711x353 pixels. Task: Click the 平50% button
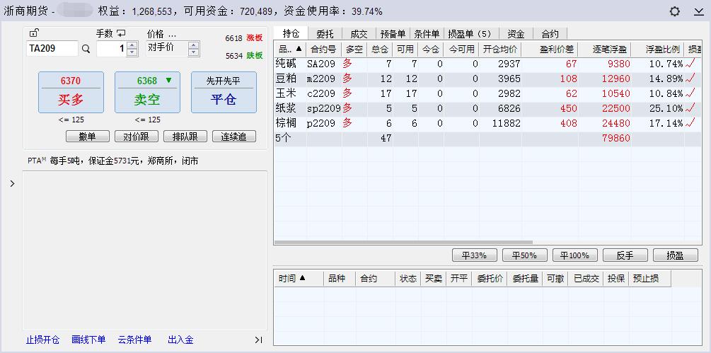click(524, 255)
